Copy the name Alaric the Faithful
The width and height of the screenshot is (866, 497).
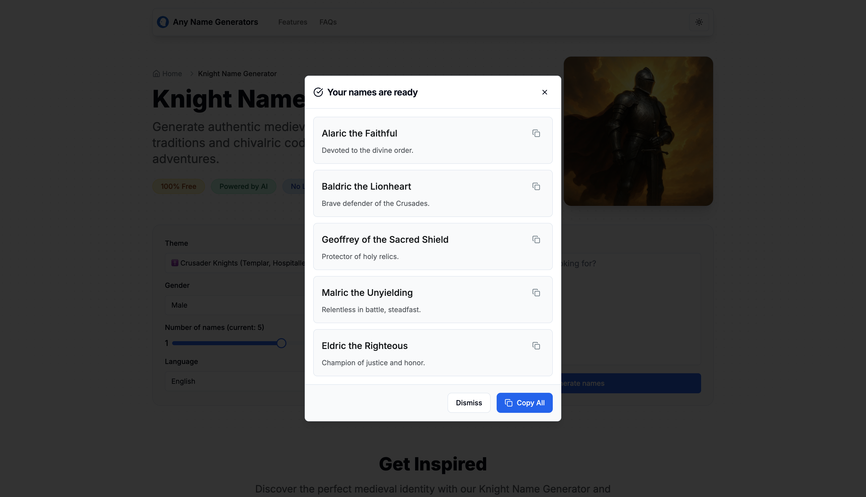point(536,133)
